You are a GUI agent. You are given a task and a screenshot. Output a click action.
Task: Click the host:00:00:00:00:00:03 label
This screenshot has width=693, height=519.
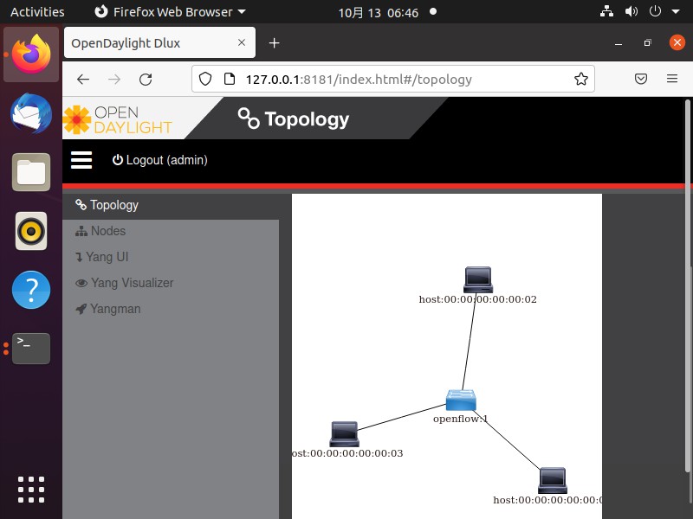tap(347, 453)
